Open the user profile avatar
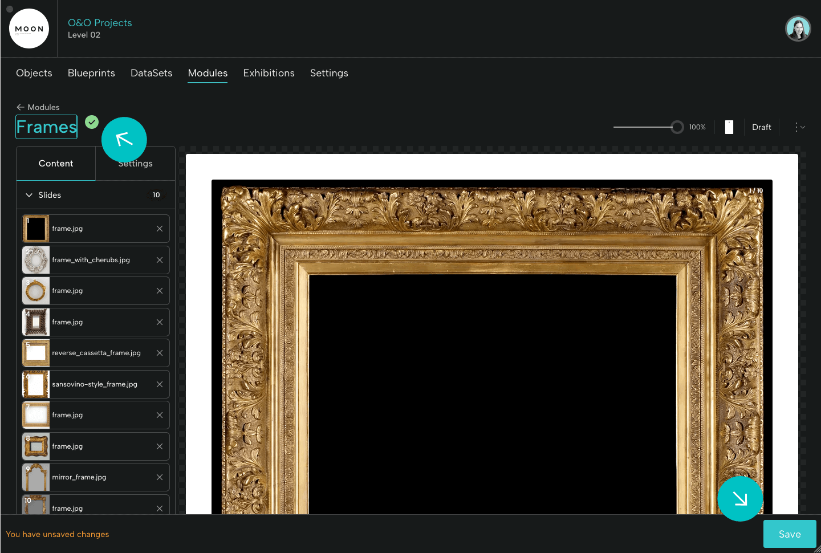Screen dimensions: 821x553 tap(798, 28)
